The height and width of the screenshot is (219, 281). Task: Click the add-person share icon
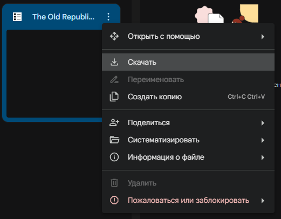pyautogui.click(x=114, y=122)
